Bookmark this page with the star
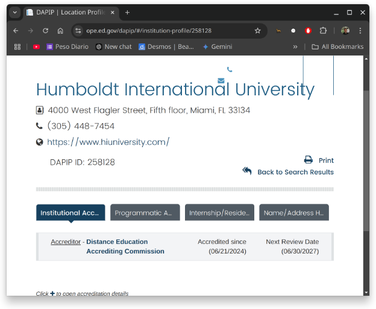The image size is (376, 309). [257, 31]
